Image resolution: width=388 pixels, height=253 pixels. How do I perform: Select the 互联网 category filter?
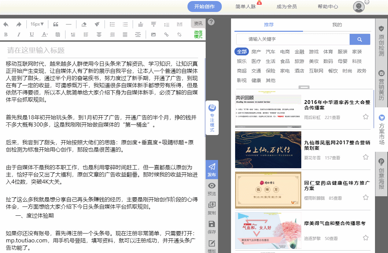[316, 71]
